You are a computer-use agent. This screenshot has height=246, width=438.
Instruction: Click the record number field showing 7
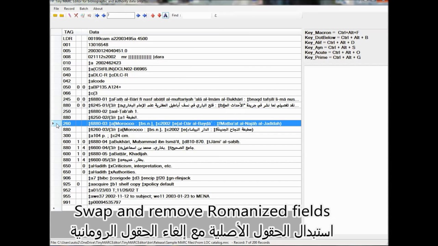[121, 15]
